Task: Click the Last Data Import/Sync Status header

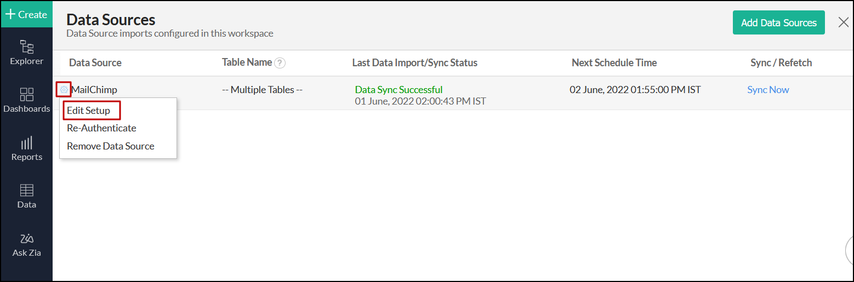Action: point(414,63)
